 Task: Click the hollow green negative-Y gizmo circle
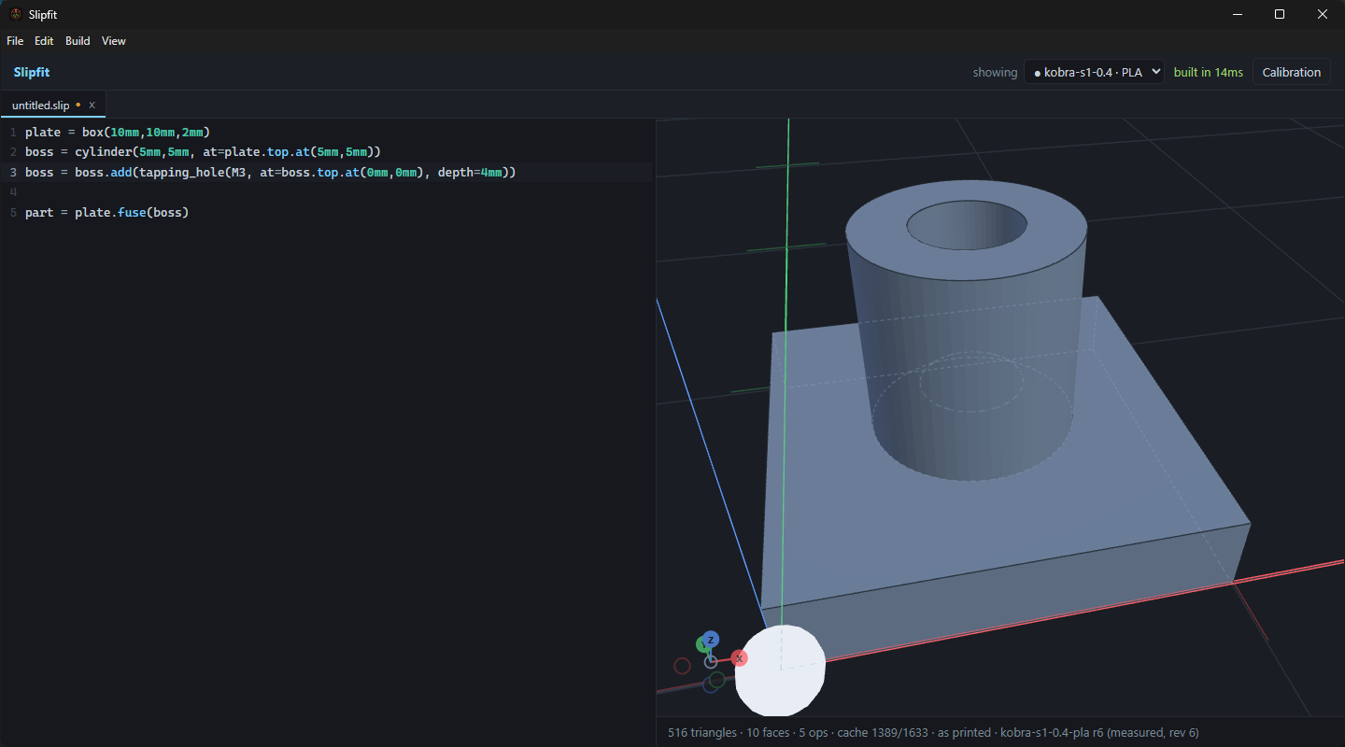(717, 681)
